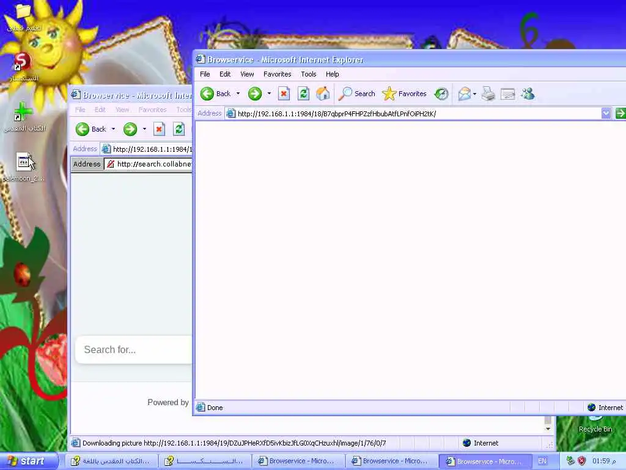Click the green Go arrow beside the front address bar
Image resolution: width=626 pixels, height=470 pixels.
620,113
